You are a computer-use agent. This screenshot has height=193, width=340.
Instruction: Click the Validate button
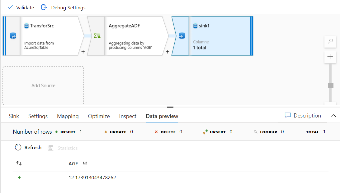pos(21,7)
